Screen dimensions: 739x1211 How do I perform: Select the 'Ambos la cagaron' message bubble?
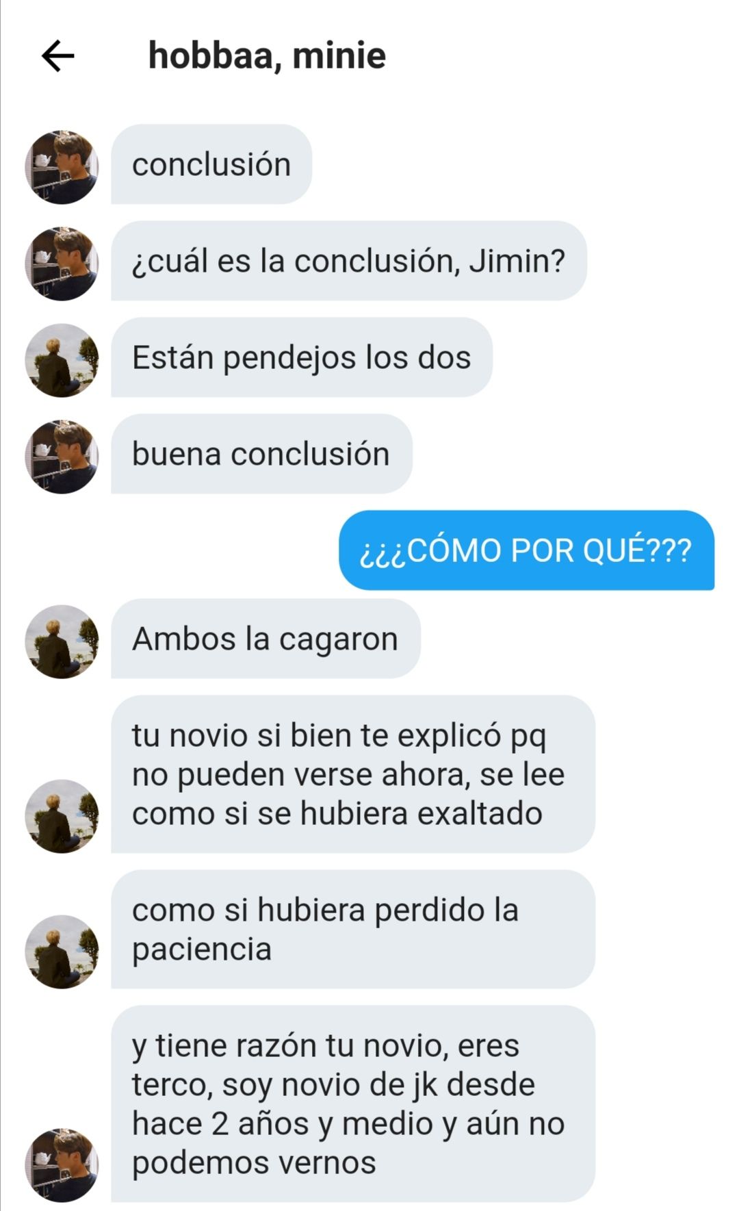coord(265,639)
